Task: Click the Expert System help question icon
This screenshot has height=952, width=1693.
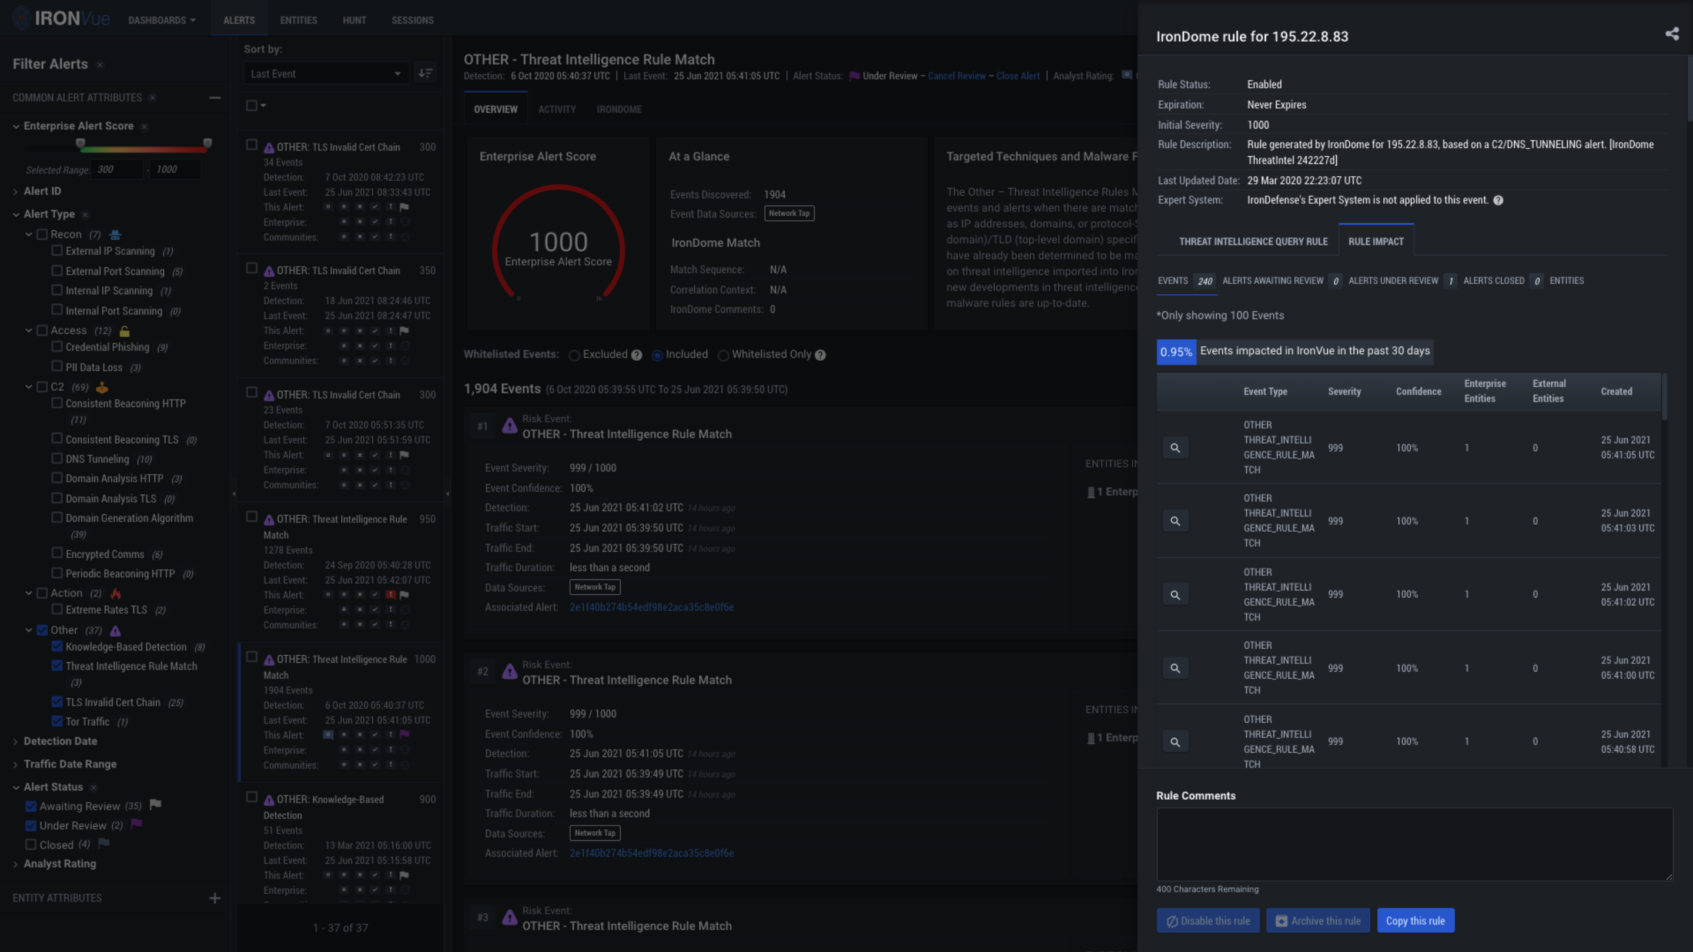Action: (1498, 200)
